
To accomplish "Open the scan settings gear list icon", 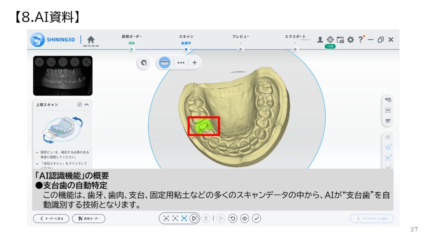I will (144, 62).
